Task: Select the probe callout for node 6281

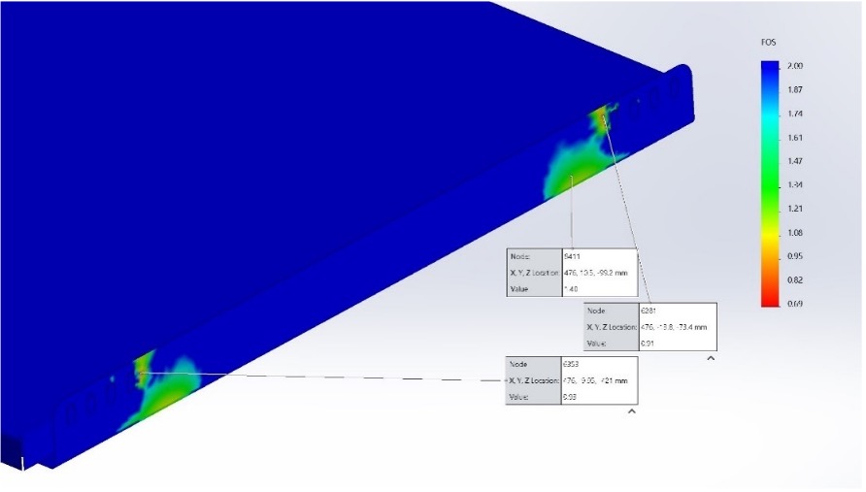Action: pyautogui.click(x=650, y=327)
